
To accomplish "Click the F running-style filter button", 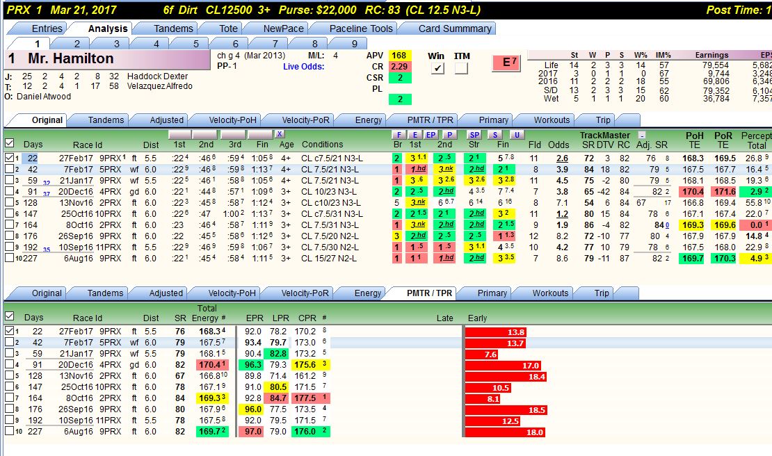I will [399, 135].
